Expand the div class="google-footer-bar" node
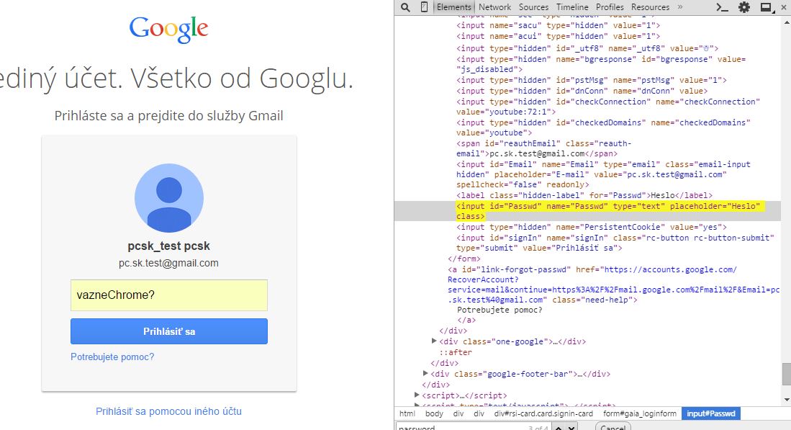Viewport: 791px width, 430px height. (425, 374)
